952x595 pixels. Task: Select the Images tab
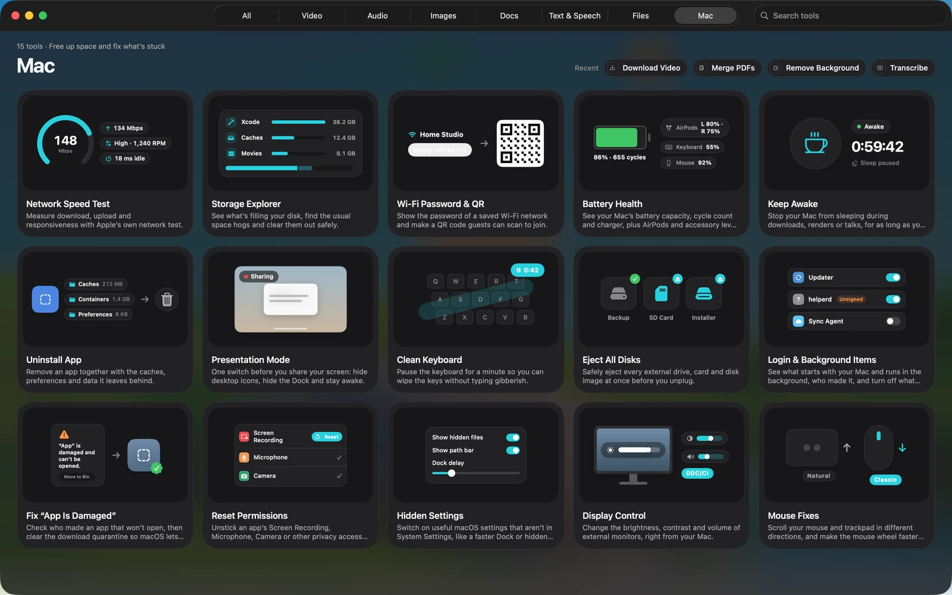(443, 15)
